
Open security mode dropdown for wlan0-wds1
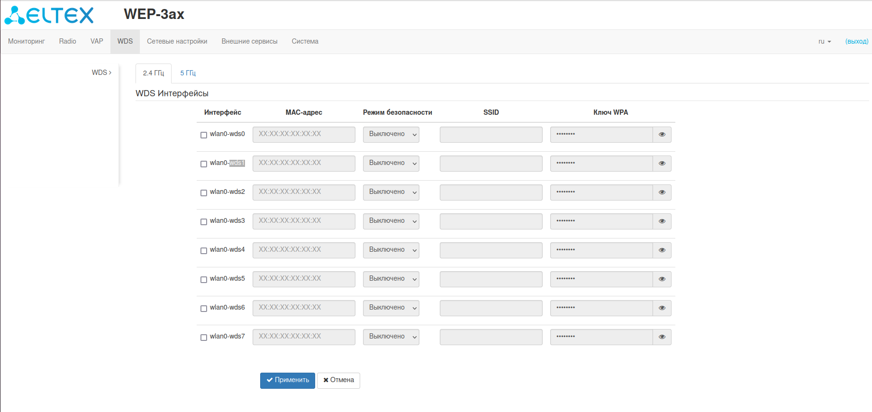pos(391,164)
